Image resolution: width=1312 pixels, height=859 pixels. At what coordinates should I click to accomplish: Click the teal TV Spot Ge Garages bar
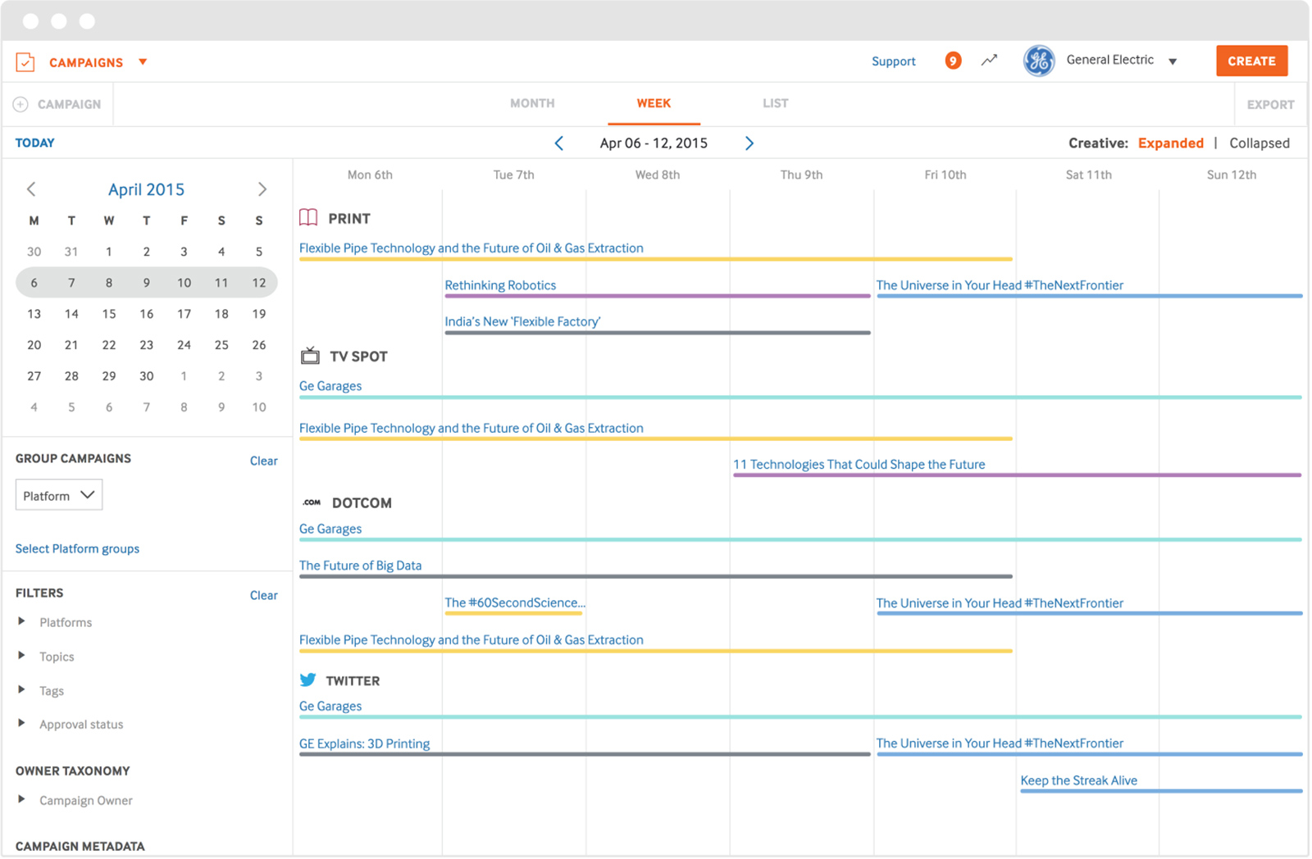pos(800,398)
